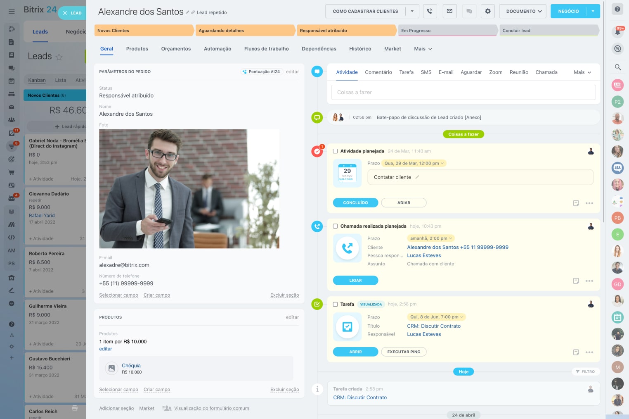This screenshot has width=629, height=419.
Task: Open the search magnifier in right sidebar
Action: [x=617, y=67]
